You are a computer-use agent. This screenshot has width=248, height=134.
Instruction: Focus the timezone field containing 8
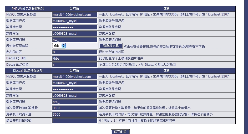(74, 52)
